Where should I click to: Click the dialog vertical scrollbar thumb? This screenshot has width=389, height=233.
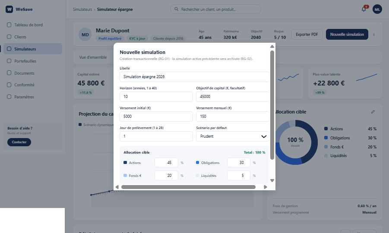tap(272, 105)
